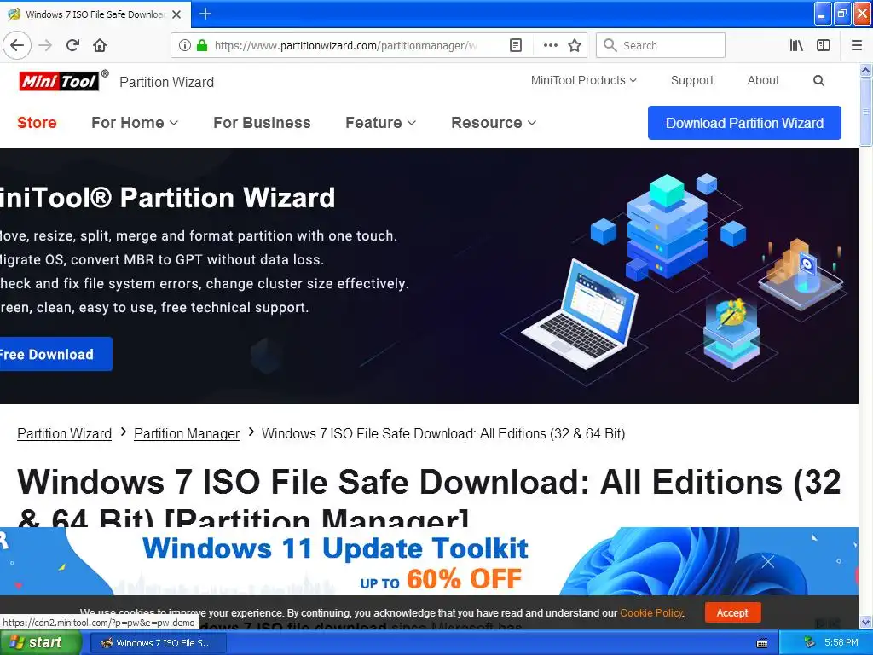Click the system tray network icon
The width and height of the screenshot is (873, 655).
809,643
